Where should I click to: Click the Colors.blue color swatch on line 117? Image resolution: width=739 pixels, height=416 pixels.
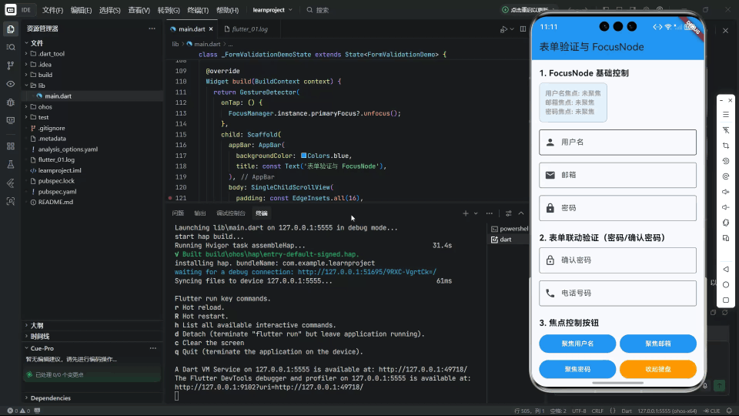(303, 156)
